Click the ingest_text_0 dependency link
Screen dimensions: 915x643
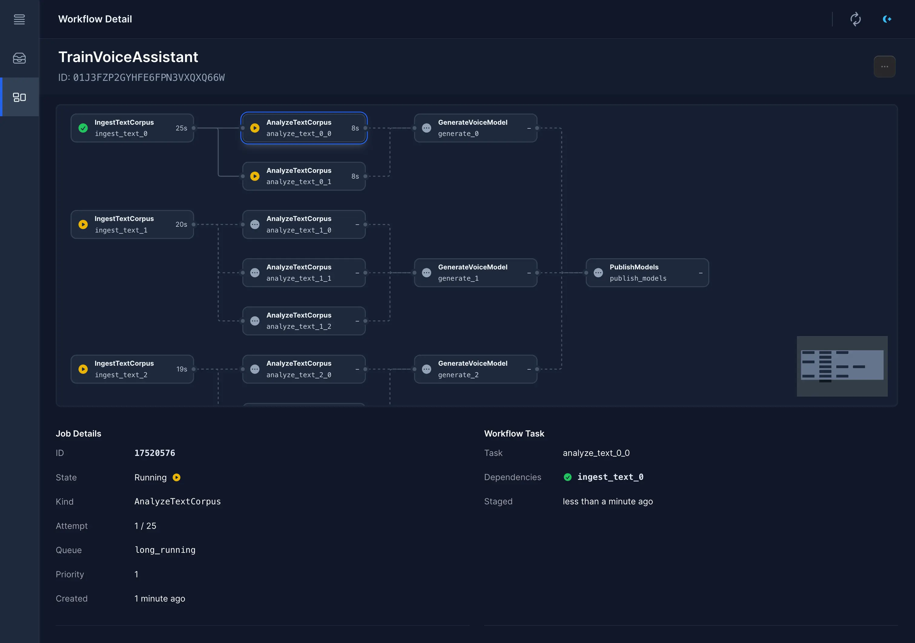click(611, 477)
